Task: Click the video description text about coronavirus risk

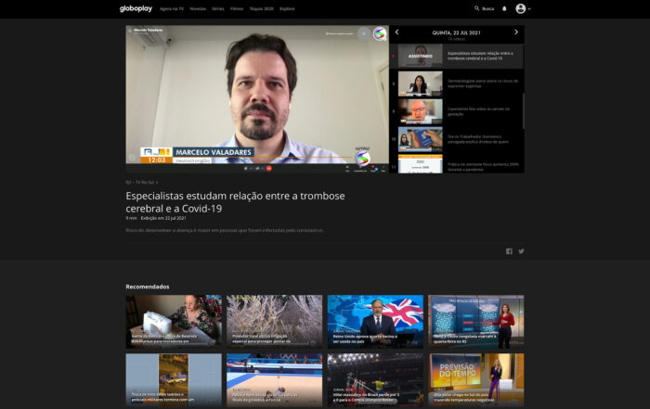Action: [225, 230]
